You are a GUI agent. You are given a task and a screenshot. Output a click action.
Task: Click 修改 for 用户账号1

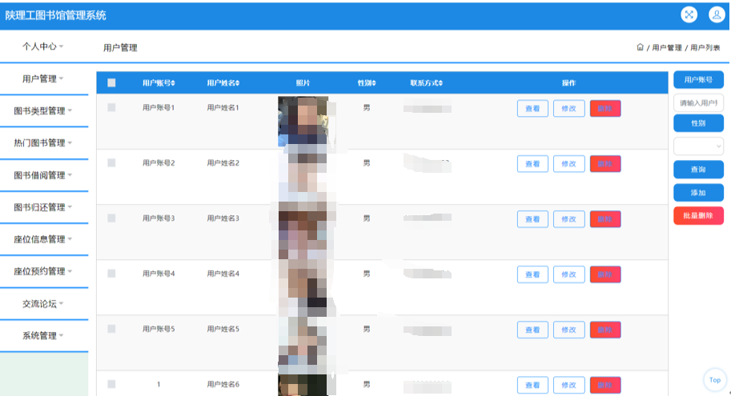point(568,109)
